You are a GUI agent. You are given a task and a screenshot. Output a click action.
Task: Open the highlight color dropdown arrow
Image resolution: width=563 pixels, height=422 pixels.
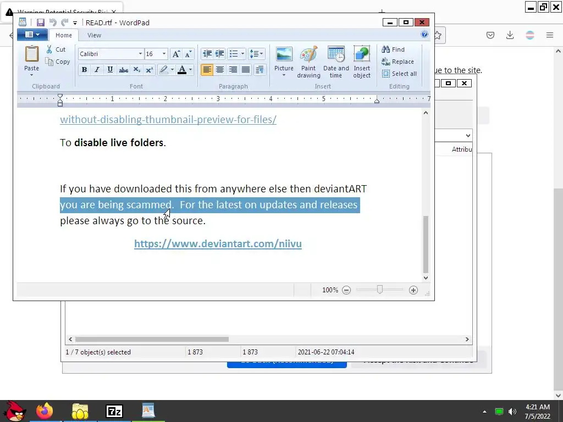172,70
